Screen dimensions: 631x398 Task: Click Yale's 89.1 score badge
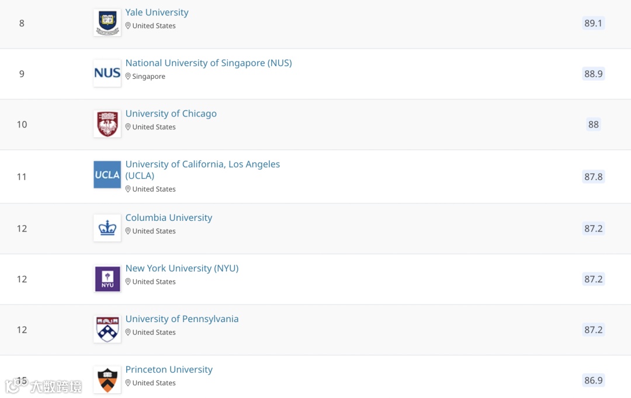click(x=593, y=23)
